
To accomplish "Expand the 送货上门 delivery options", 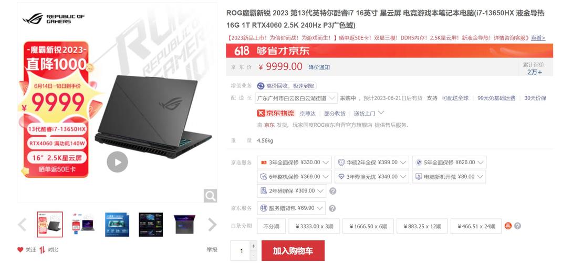I will point(369,113).
